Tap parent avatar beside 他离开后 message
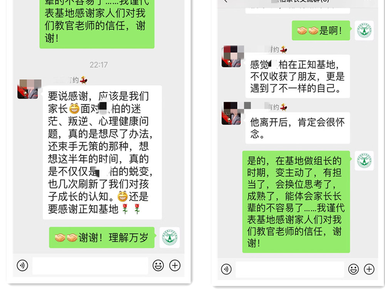Image resolution: width=385 pixels, height=289 pixels. tap(231, 114)
